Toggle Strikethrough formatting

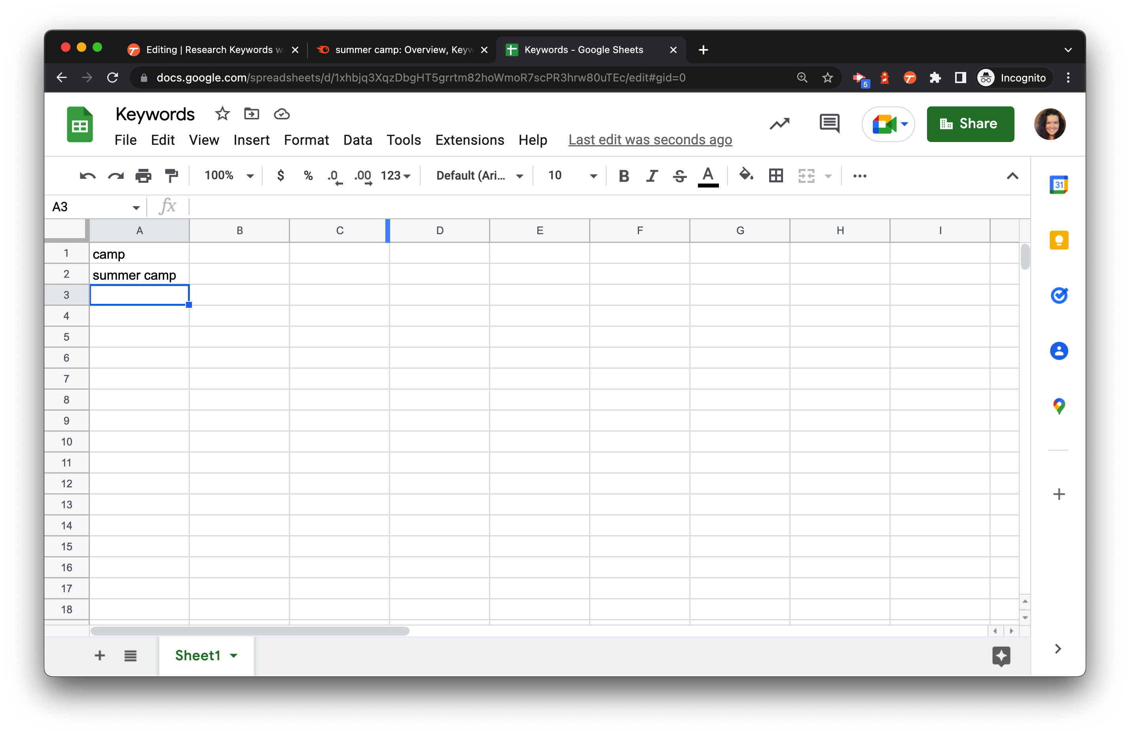click(x=679, y=176)
